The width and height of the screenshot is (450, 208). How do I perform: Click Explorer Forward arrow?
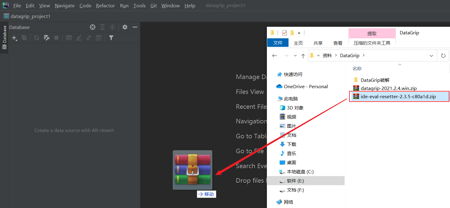click(x=286, y=56)
